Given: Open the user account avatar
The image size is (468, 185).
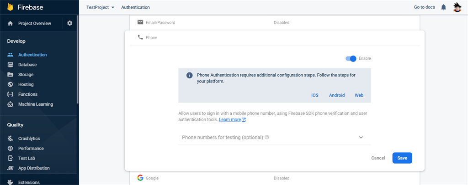Looking at the screenshot, I should [457, 7].
